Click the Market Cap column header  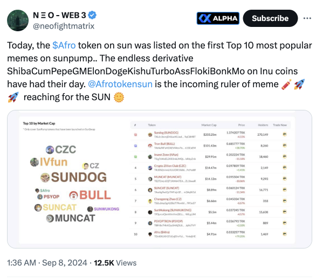point(209,125)
